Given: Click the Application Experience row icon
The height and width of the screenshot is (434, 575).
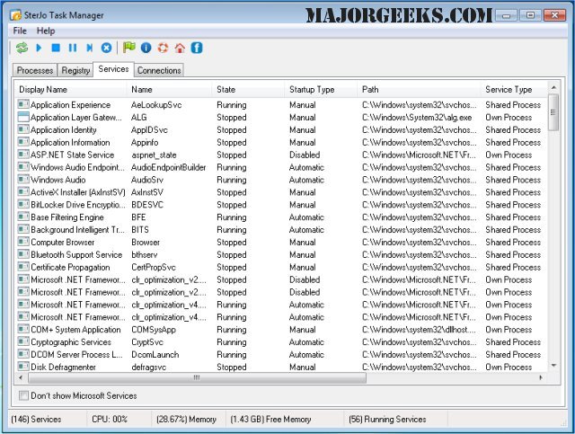Looking at the screenshot, I should [23, 104].
